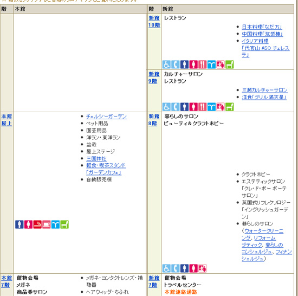Screen dimensions: 298x296
Task: Open the 暮らしのコンシェルジュ link
Action: 262,248
